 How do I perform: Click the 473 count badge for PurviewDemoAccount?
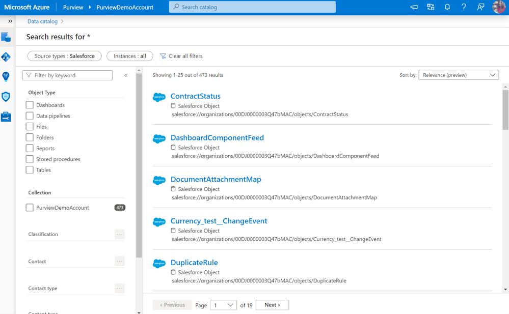point(120,208)
